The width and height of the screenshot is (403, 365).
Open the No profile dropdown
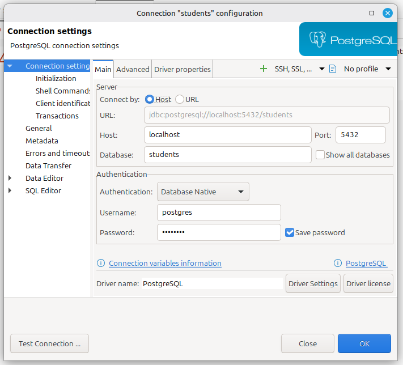tap(367, 69)
